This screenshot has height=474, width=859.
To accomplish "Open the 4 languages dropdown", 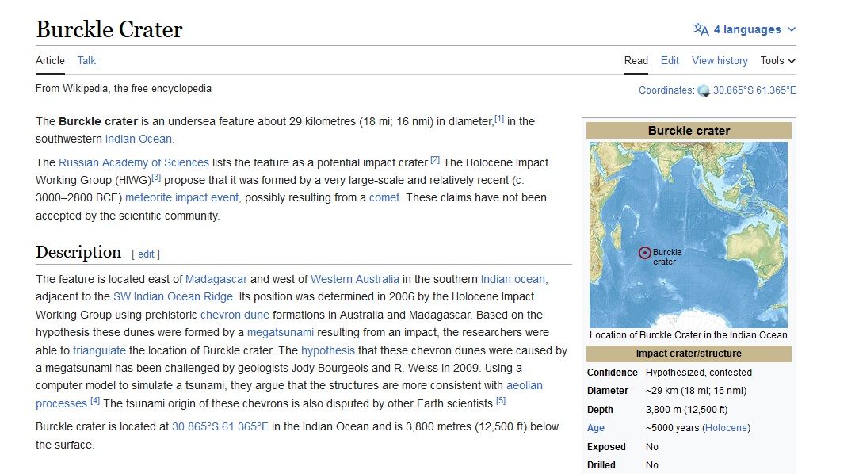I will [x=744, y=29].
